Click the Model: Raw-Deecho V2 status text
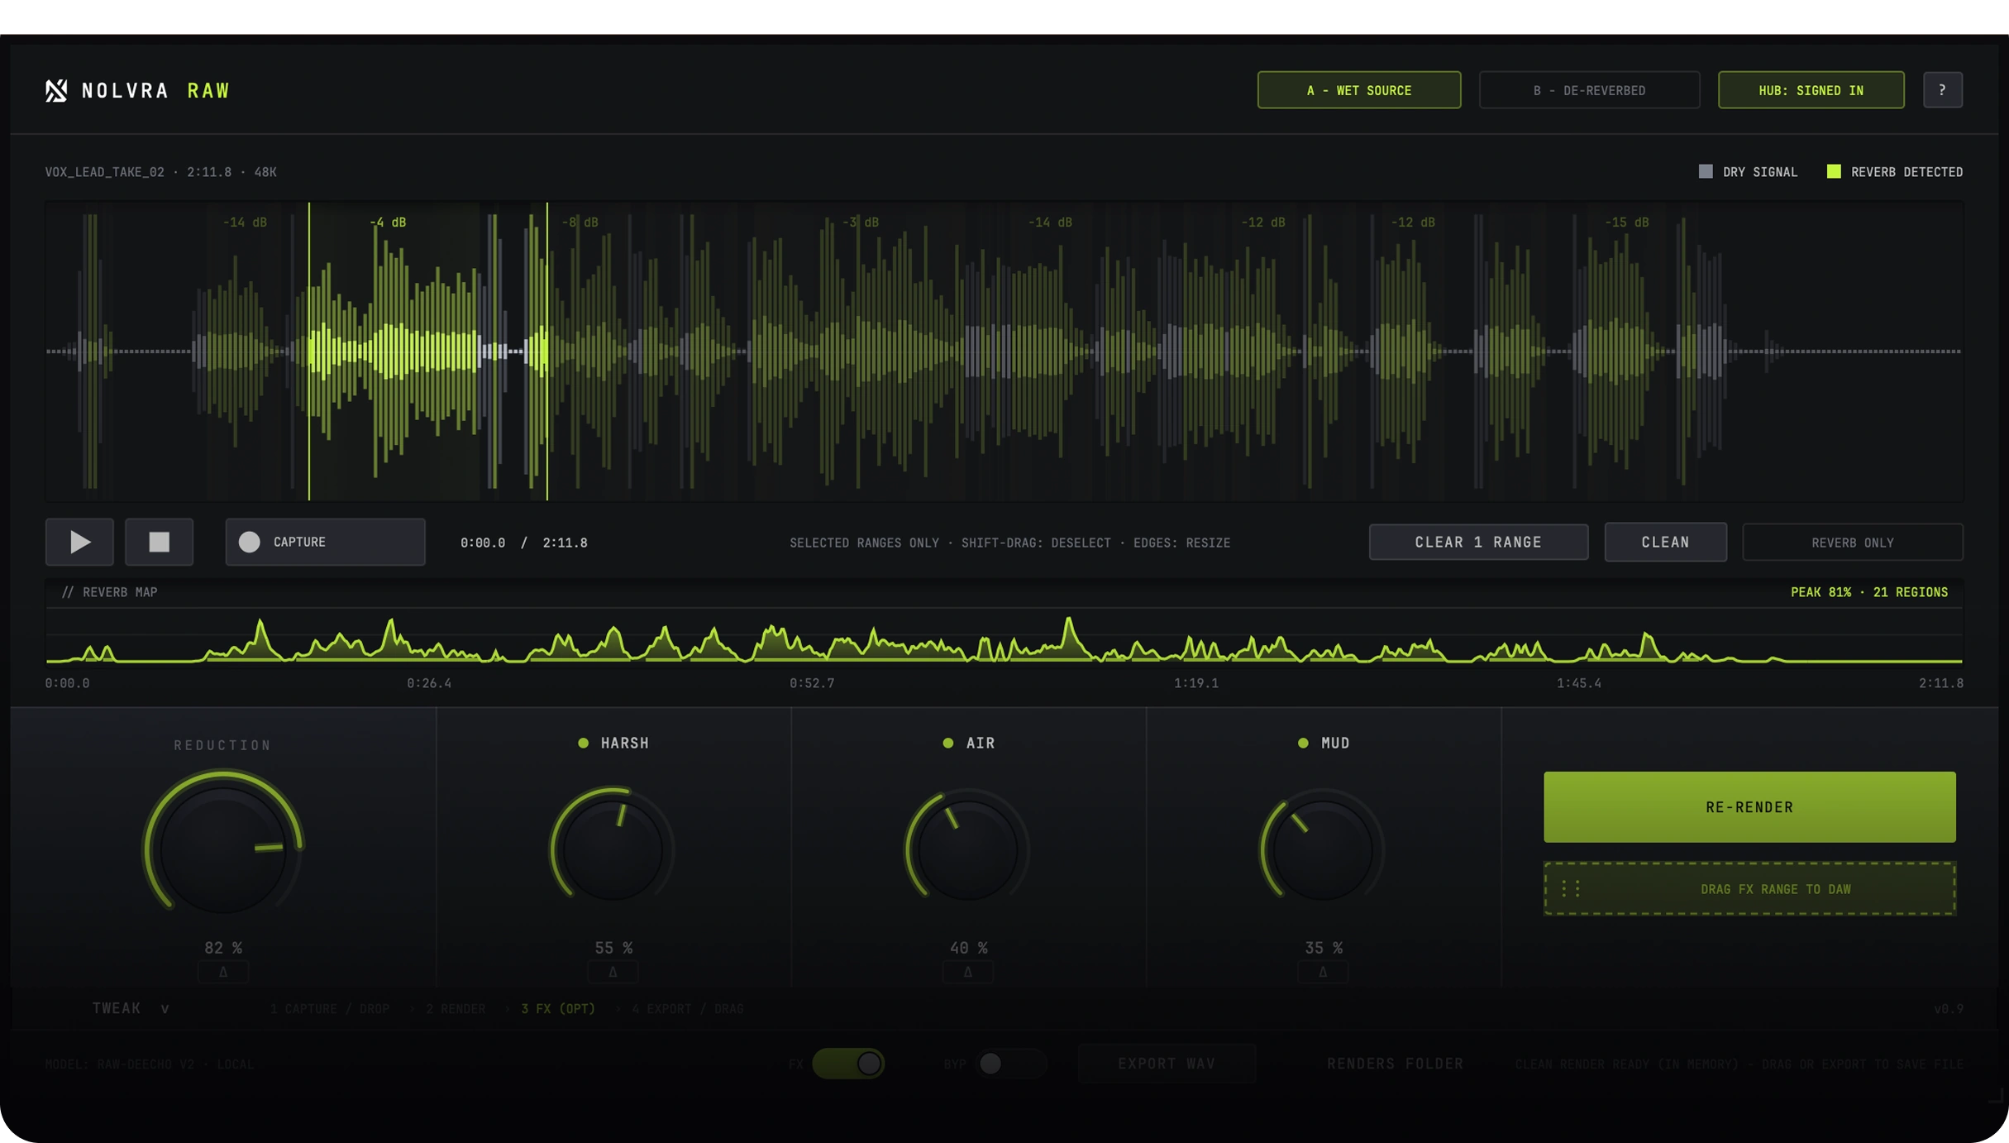 (x=149, y=1064)
